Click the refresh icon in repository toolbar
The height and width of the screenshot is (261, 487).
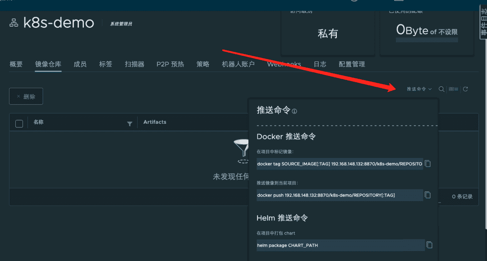pos(465,89)
